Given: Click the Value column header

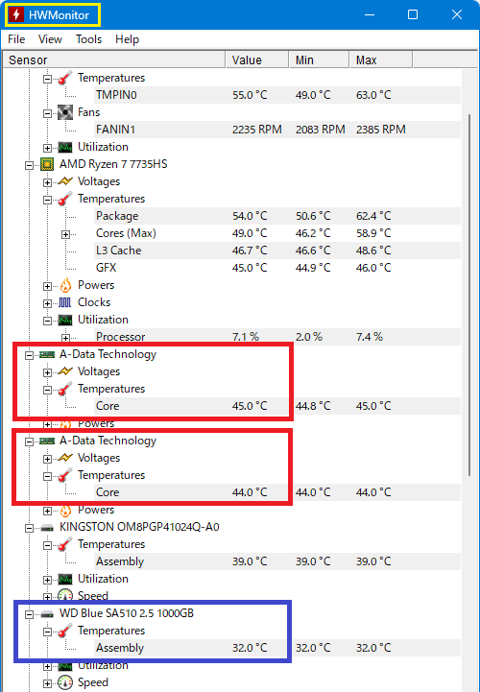Looking at the screenshot, I should (x=257, y=60).
